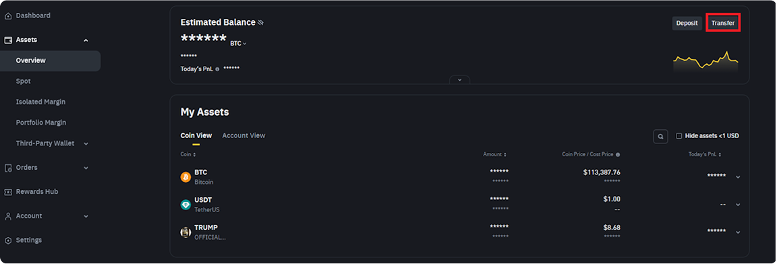This screenshot has height=264, width=777.
Task: Click the Bitcoin coin icon
Action: pyautogui.click(x=186, y=177)
